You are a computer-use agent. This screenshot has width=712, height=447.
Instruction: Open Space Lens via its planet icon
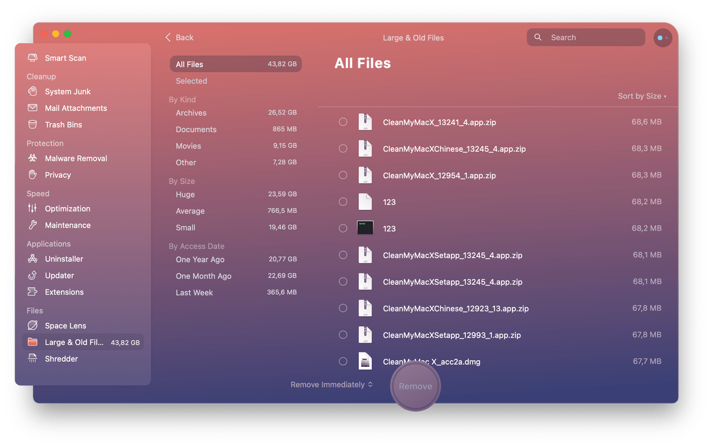[x=33, y=326]
